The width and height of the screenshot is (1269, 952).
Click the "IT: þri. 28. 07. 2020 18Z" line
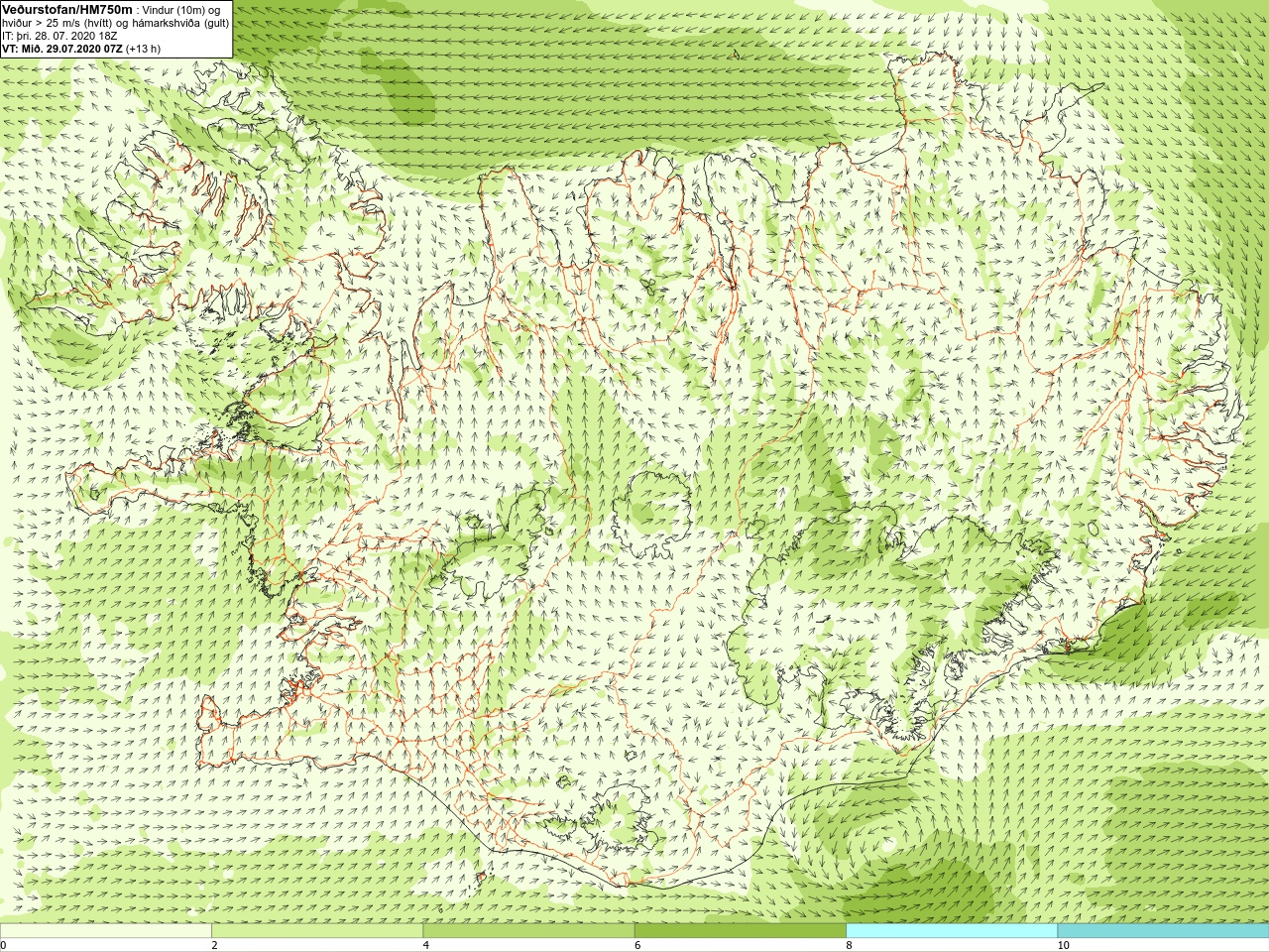point(59,36)
